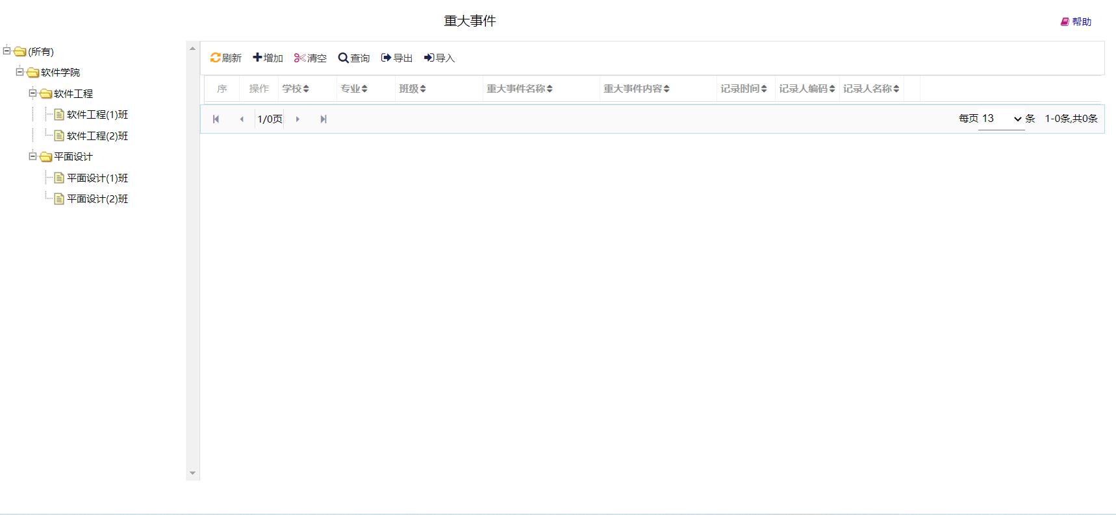
Task: Click the 增加 plus icon
Action: pyautogui.click(x=257, y=58)
